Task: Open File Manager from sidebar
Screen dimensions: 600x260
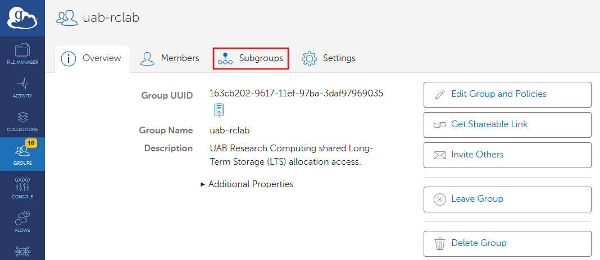Action: coord(22,53)
